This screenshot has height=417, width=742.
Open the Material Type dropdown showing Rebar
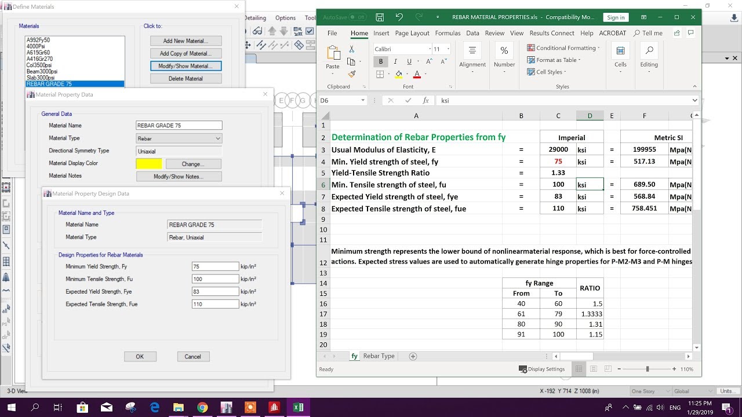(x=179, y=138)
